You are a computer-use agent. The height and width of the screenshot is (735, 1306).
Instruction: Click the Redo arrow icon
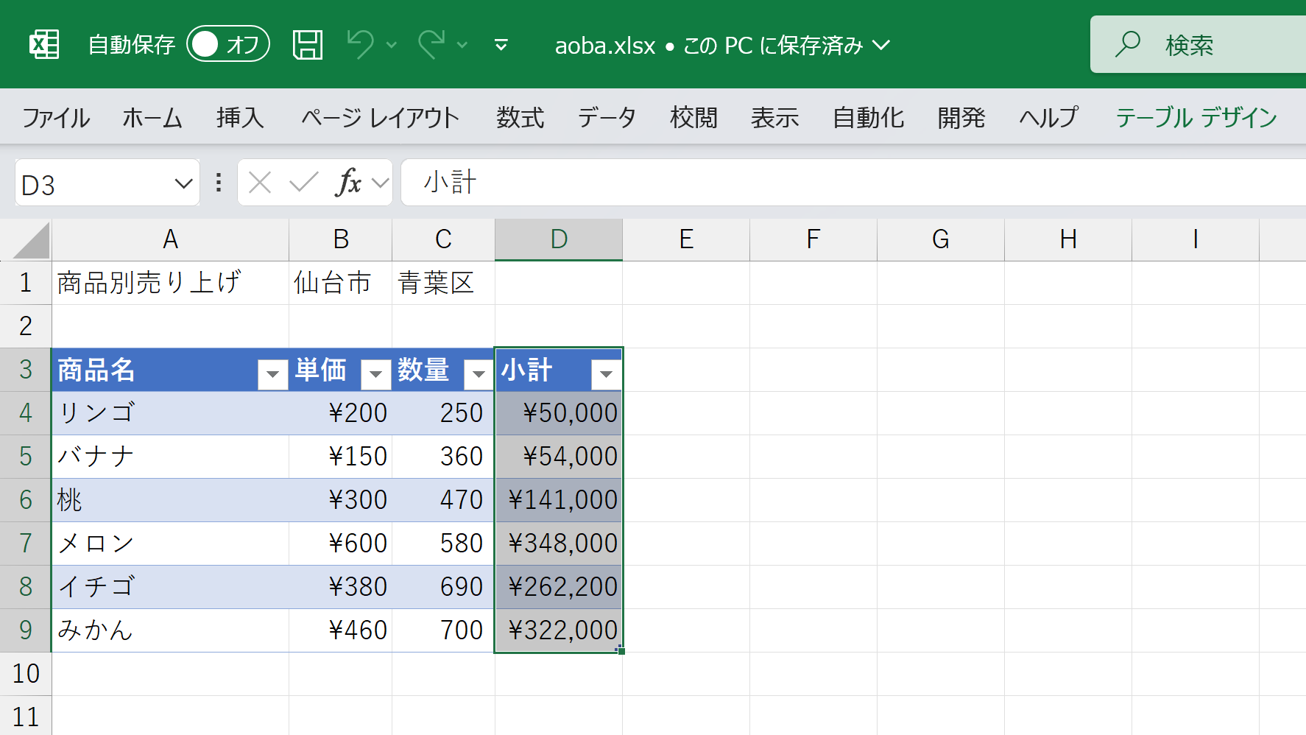pos(432,44)
